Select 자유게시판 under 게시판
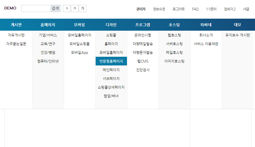255x147 pixels. pos(16,35)
